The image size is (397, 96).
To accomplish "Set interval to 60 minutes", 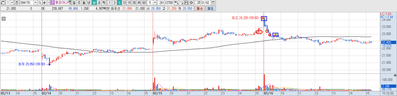I will [x=144, y=3].
